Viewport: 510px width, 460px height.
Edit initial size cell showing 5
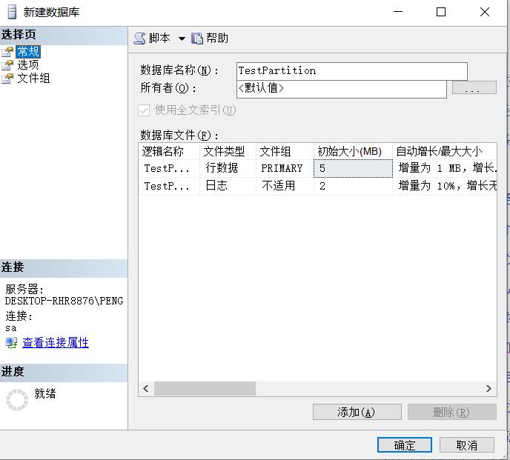[354, 168]
